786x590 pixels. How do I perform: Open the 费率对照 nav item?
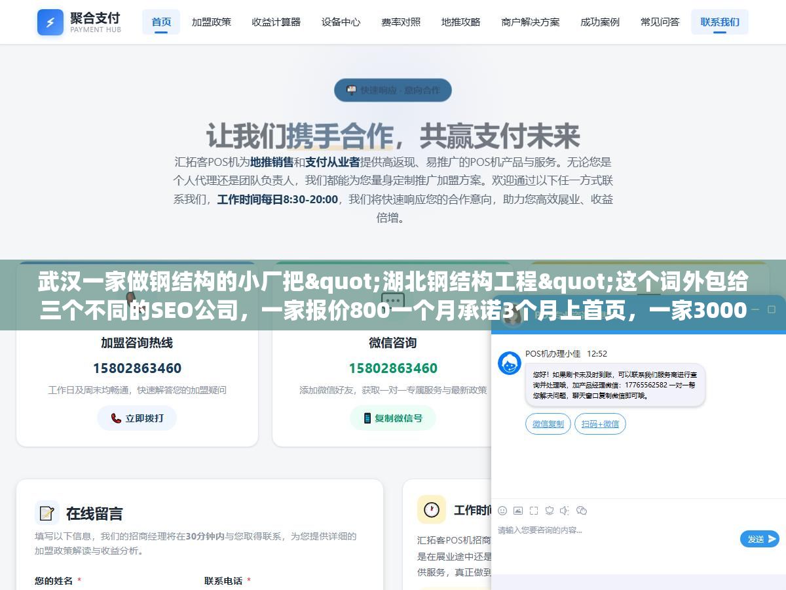click(x=401, y=22)
